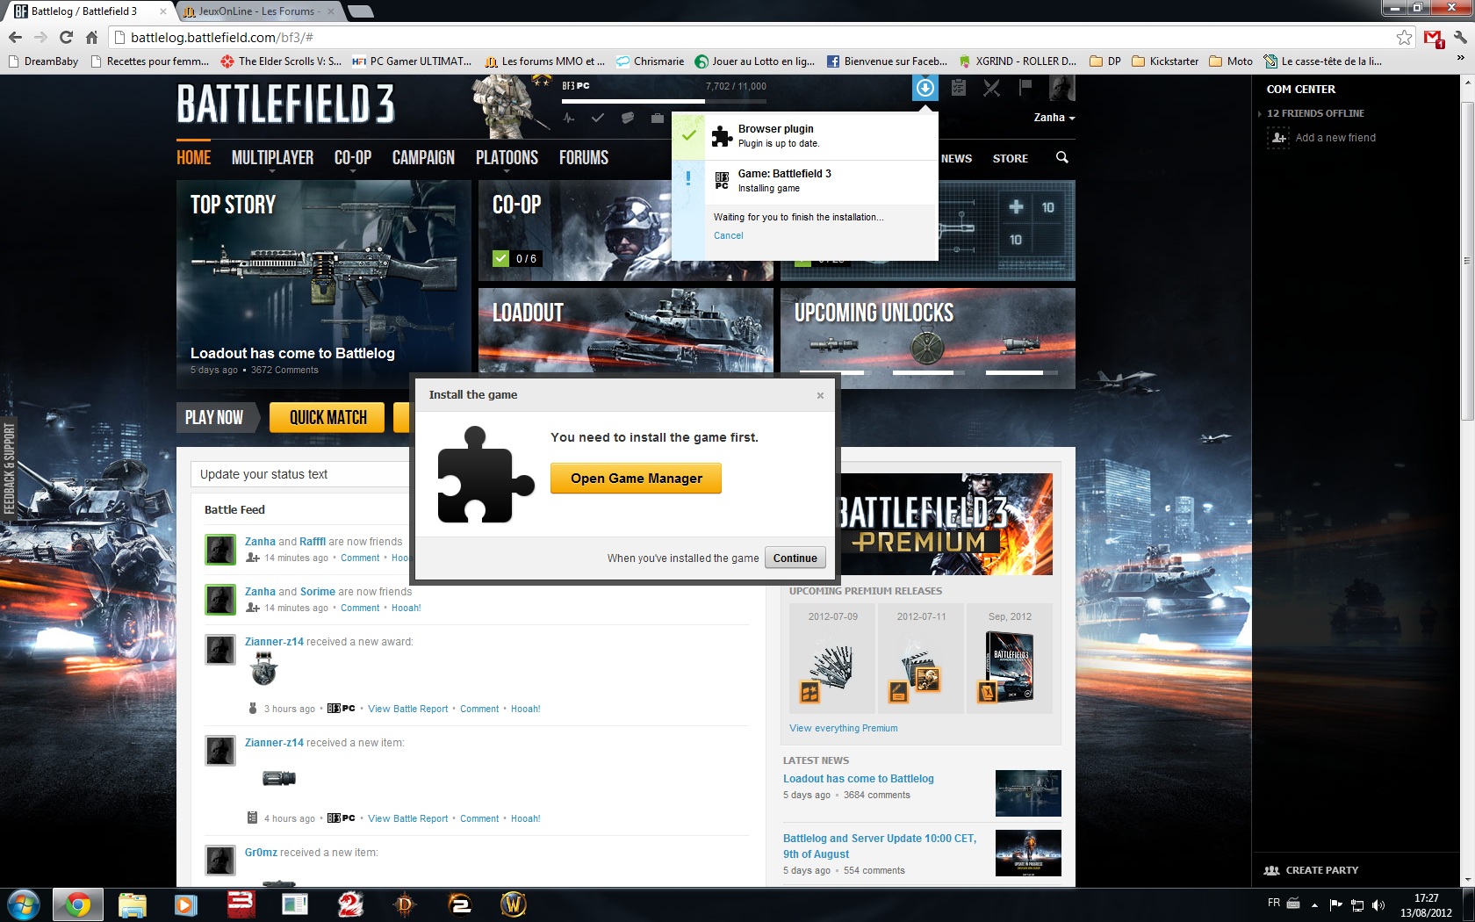Bookmark page with the star icon
Viewport: 1475px width, 922px height.
coord(1404,37)
